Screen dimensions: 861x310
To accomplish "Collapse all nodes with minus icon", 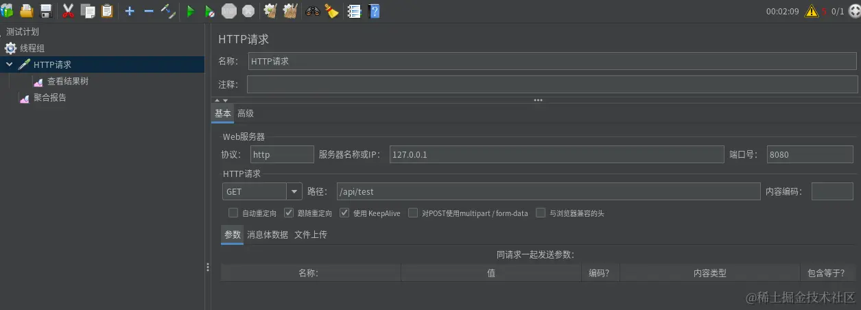I will coord(149,10).
